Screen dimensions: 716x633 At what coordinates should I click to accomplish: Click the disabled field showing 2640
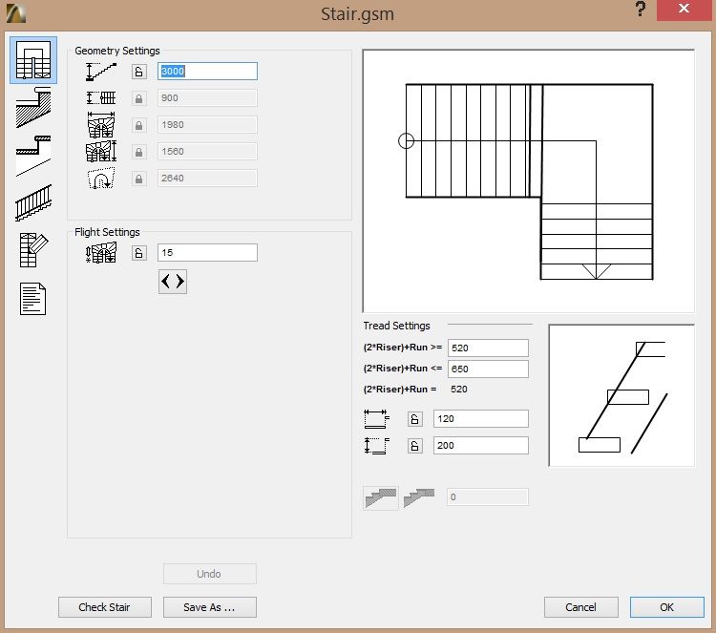(x=207, y=179)
